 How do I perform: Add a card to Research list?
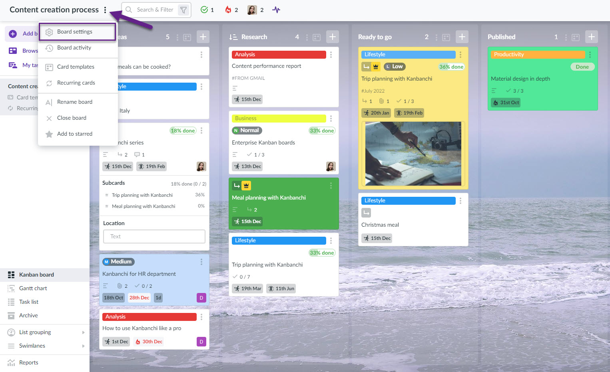click(333, 37)
